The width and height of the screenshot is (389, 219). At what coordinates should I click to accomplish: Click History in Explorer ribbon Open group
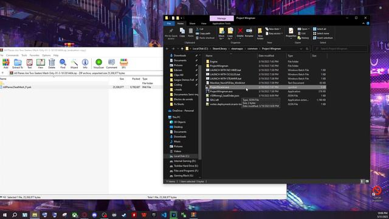303,38
